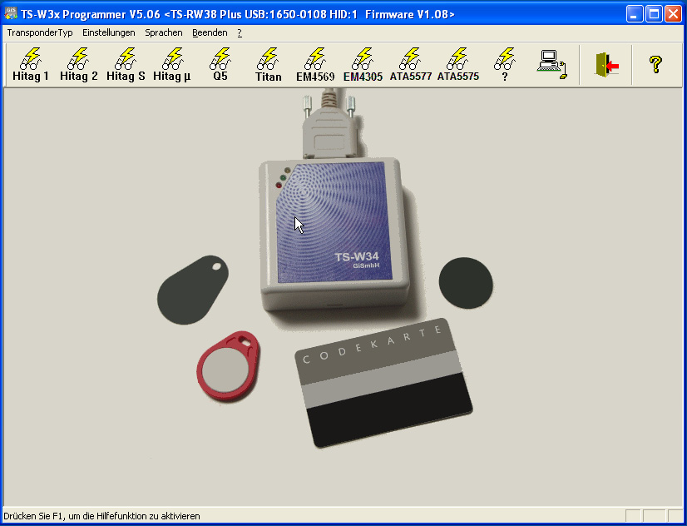The image size is (687, 526).
Task: Click the status bar hint about F1 help
Action: pos(100,515)
